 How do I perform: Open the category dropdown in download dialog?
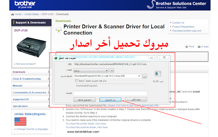[91, 71]
